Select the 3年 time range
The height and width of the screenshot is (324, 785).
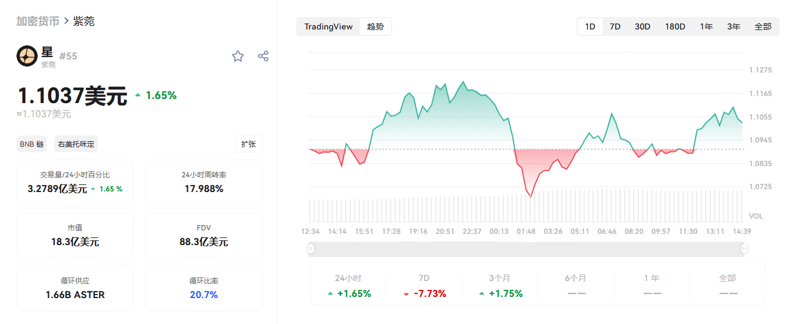click(733, 27)
